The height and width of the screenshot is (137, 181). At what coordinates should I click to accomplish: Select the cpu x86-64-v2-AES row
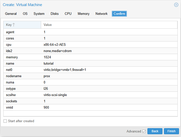click(90, 44)
